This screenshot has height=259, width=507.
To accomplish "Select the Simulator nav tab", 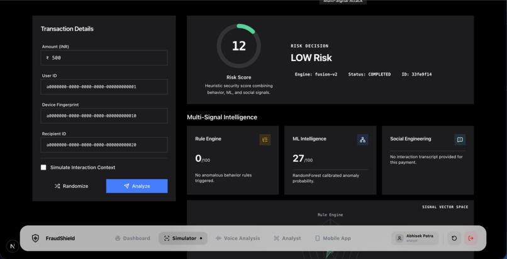I will coord(183,238).
